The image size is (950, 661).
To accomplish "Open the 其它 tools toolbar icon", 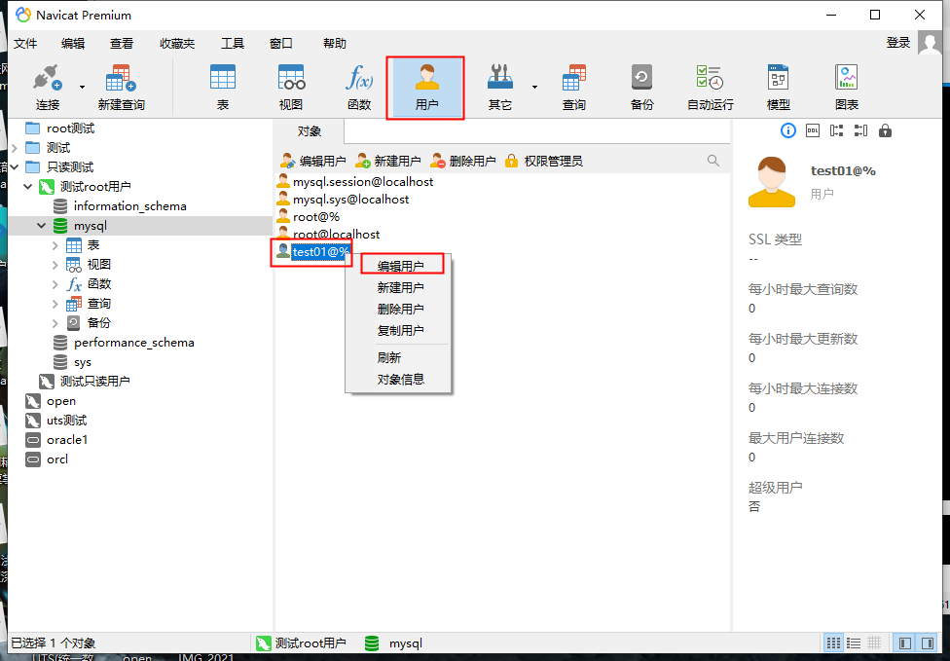I will pyautogui.click(x=500, y=88).
